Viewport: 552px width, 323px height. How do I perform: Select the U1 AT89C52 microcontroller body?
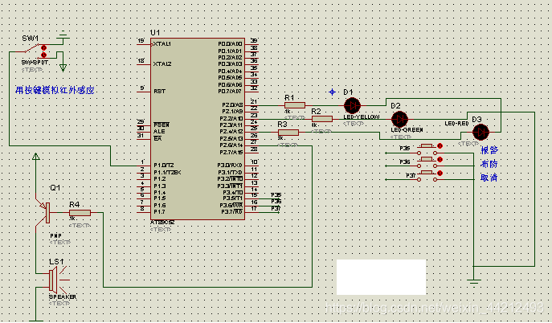[x=198, y=129]
